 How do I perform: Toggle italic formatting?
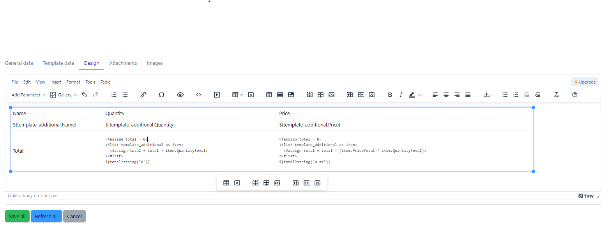(x=401, y=94)
